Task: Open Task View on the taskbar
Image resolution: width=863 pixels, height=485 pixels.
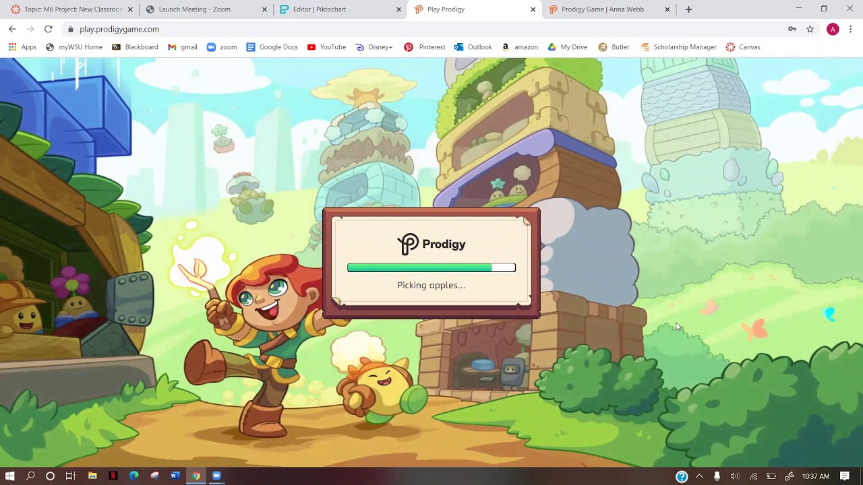Action: (x=70, y=476)
